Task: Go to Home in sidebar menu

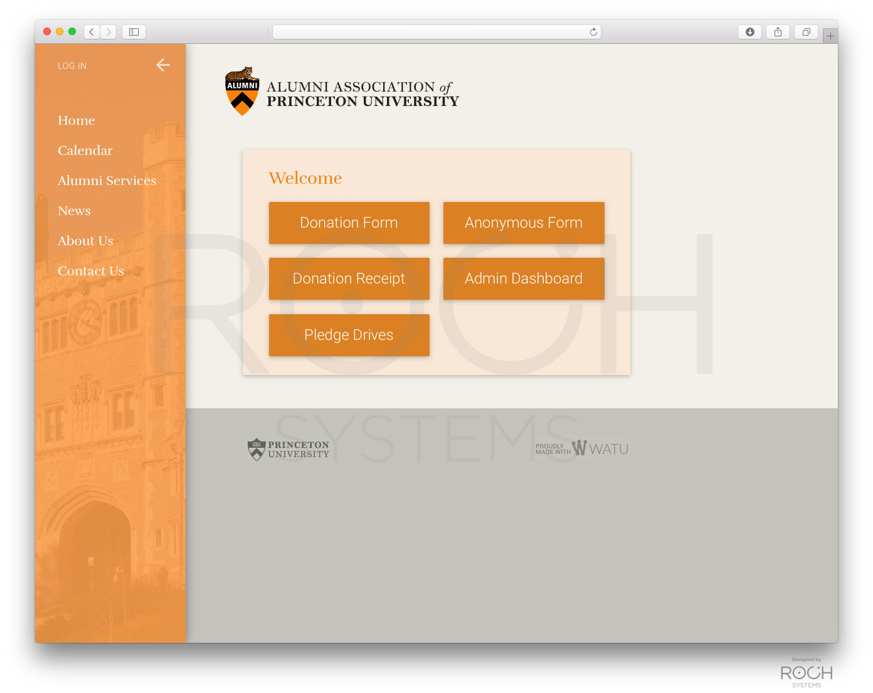Action: pyautogui.click(x=77, y=120)
